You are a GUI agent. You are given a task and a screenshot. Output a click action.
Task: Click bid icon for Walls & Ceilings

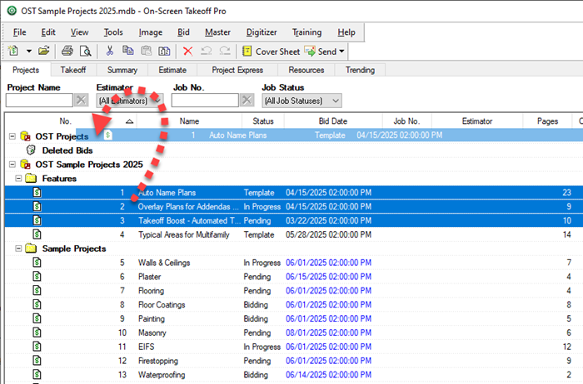[x=37, y=263]
